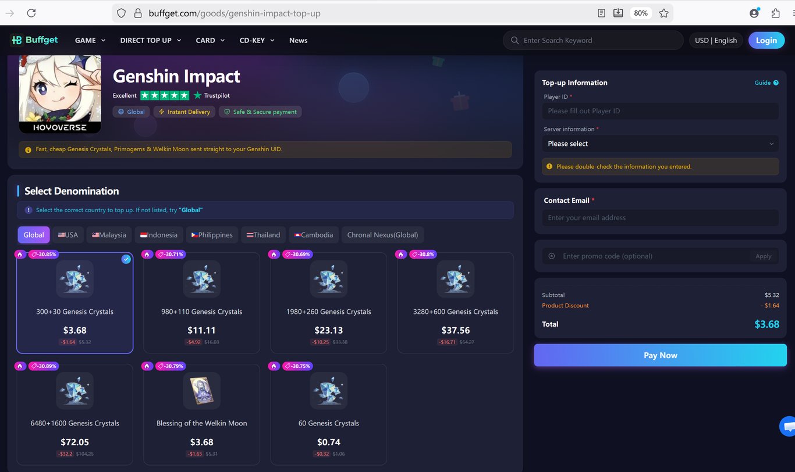The width and height of the screenshot is (795, 472).
Task: Open the News page
Action: [298, 40]
